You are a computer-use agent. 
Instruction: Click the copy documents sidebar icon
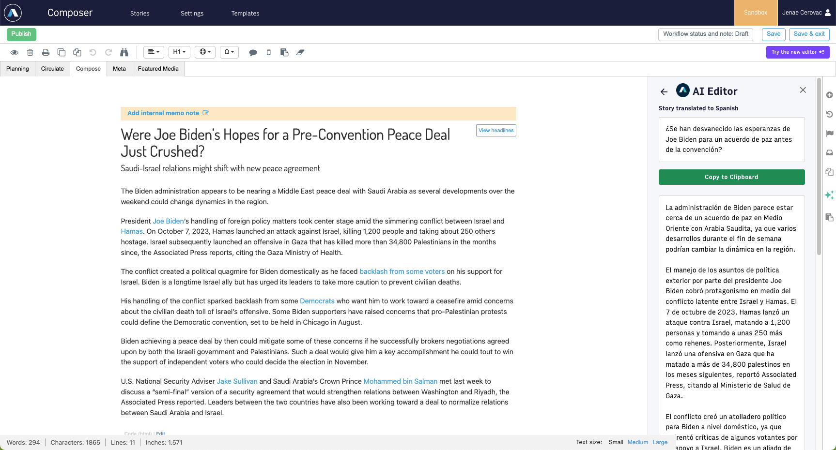pyautogui.click(x=829, y=172)
